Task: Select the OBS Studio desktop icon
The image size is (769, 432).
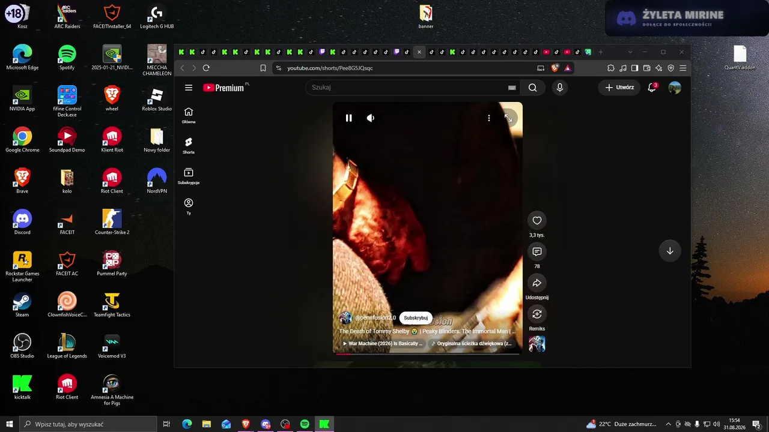Action: click(22, 346)
